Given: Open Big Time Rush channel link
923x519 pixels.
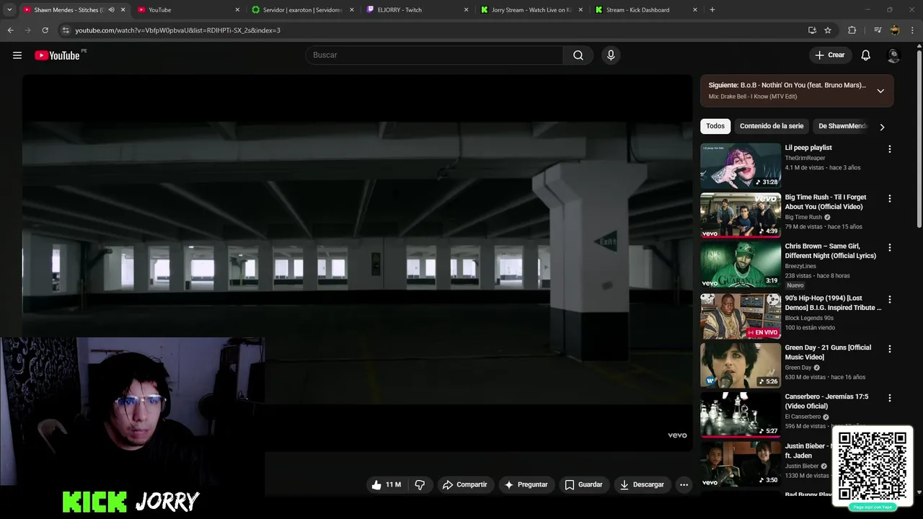Looking at the screenshot, I should coord(803,217).
